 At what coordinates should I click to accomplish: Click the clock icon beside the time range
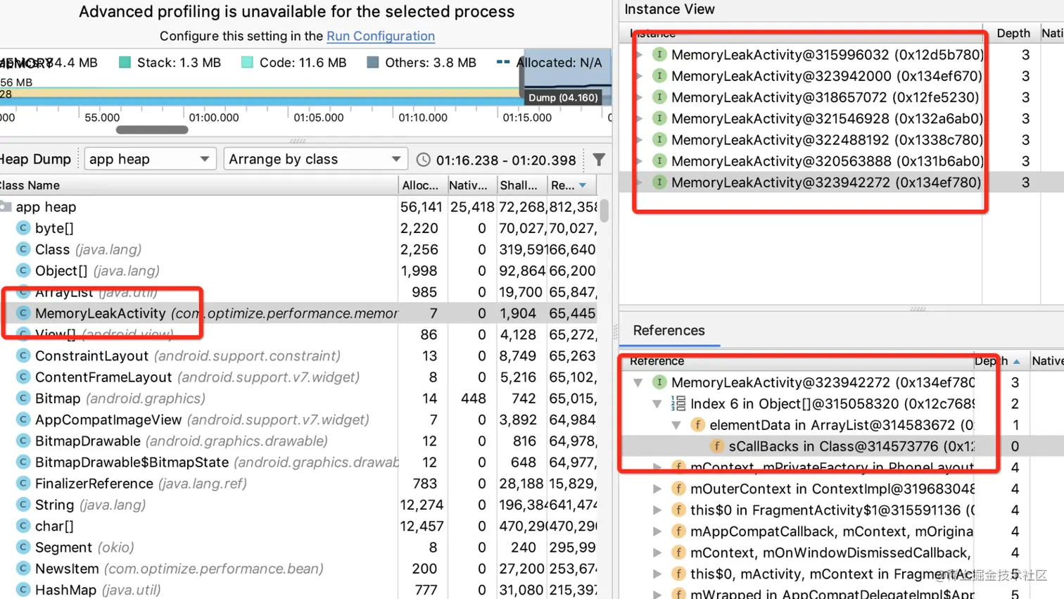pos(423,160)
